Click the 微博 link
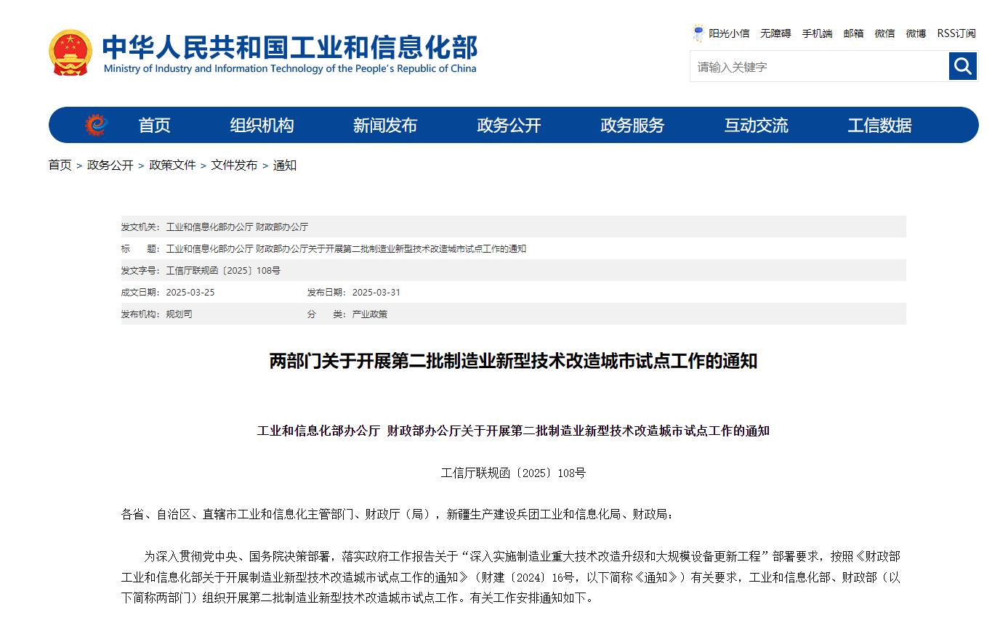Screen dimensions: 1008x623 coord(916,33)
